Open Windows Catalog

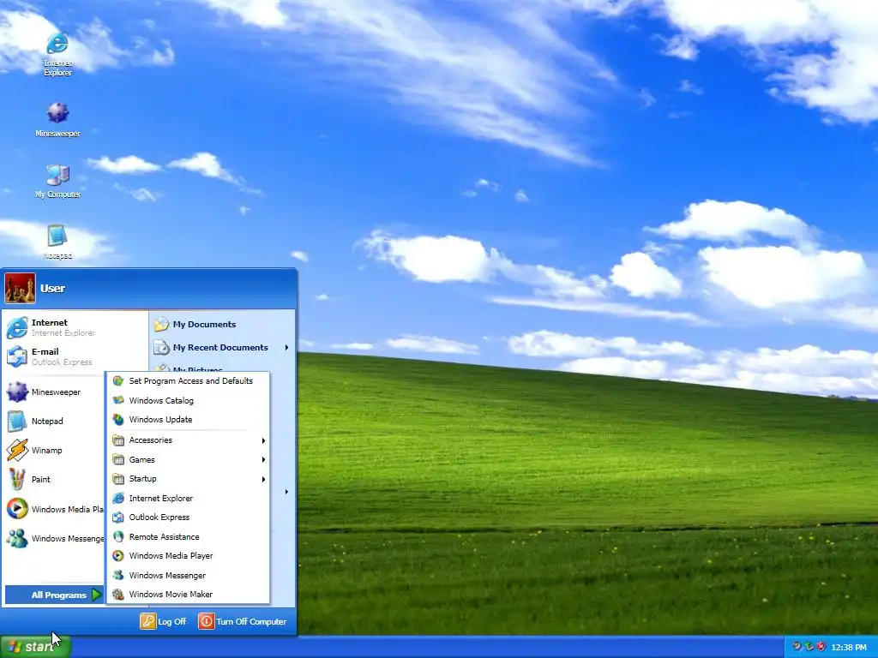point(188,400)
